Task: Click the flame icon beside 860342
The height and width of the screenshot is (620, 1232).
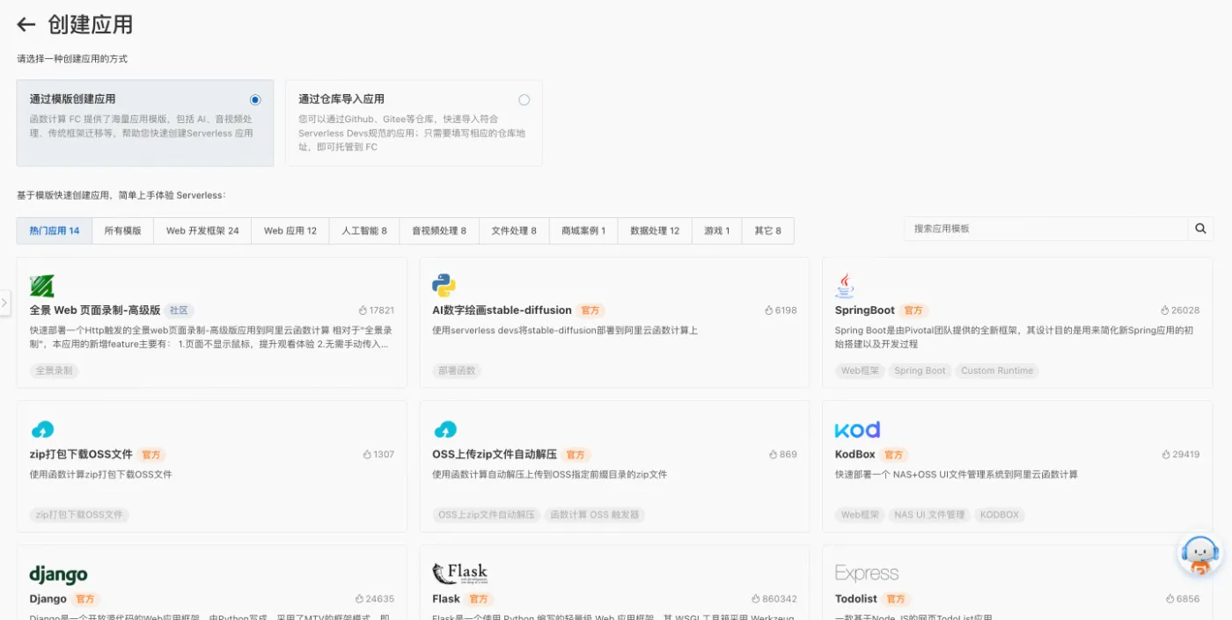Action: tap(756, 599)
